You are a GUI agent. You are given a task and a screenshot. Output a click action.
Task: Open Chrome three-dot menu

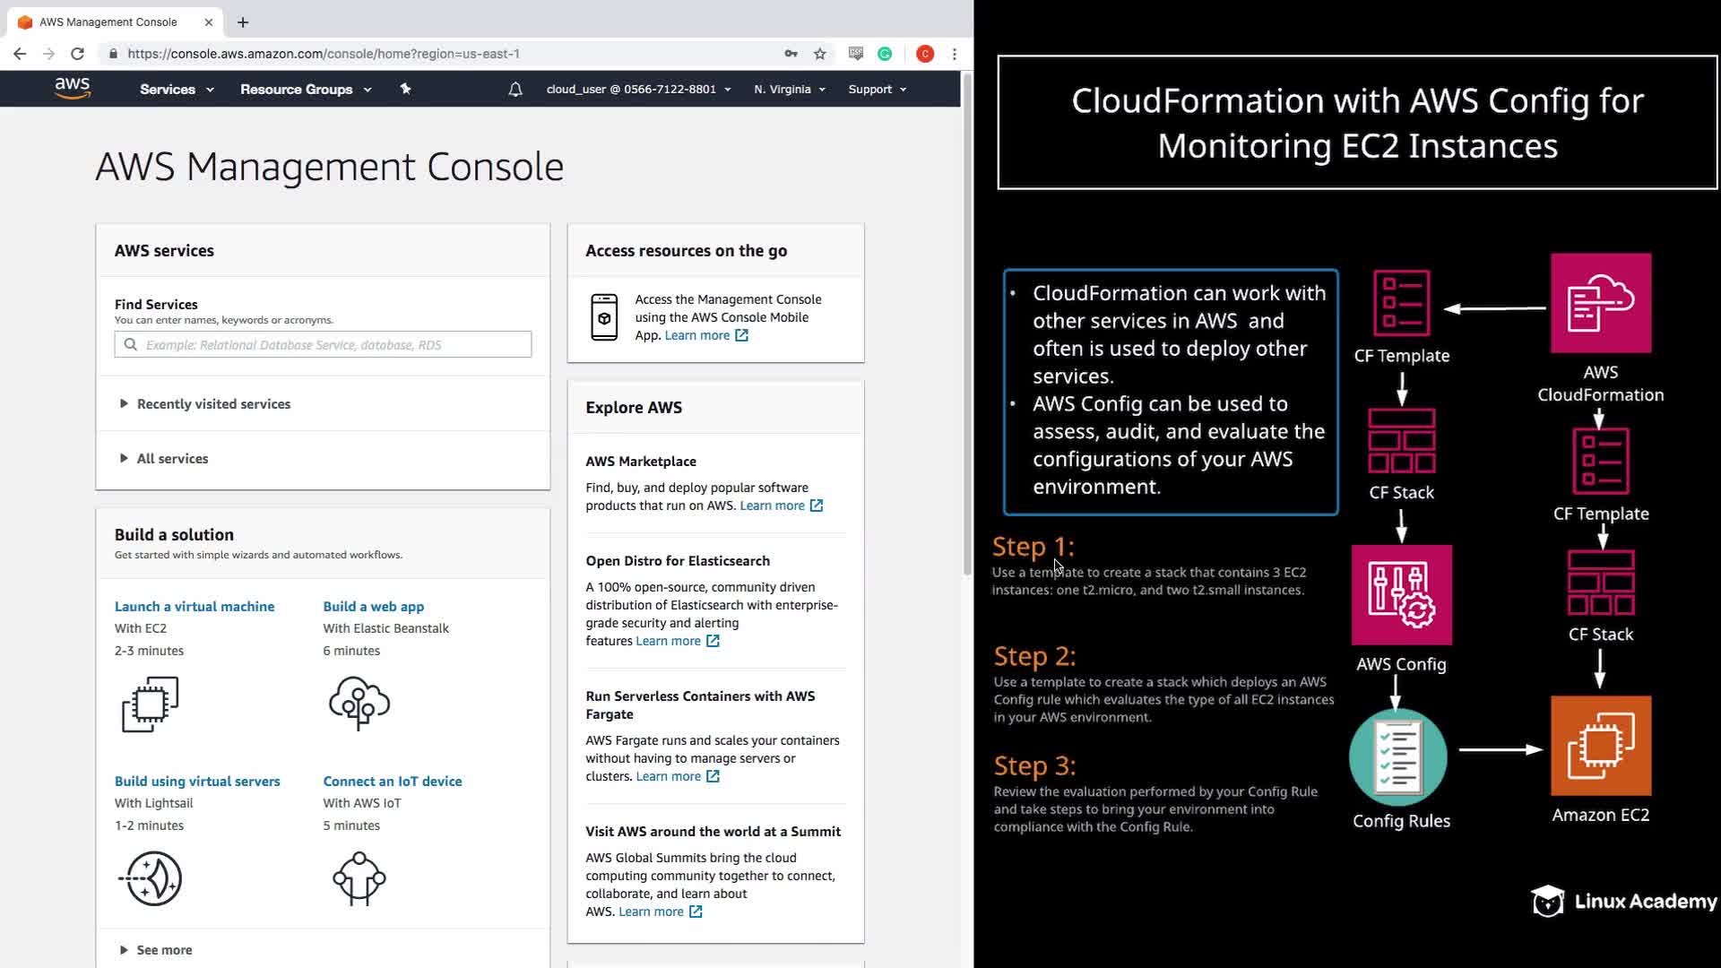coord(955,54)
